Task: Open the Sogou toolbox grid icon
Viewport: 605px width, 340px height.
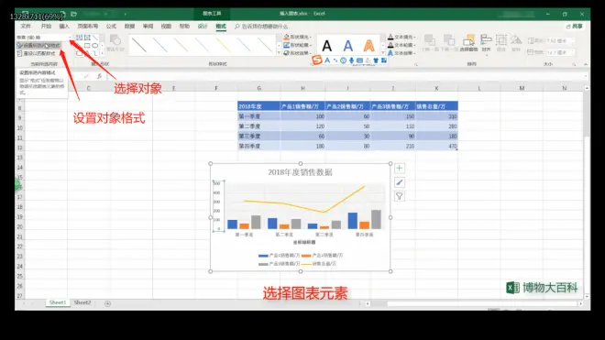Action: click(384, 60)
